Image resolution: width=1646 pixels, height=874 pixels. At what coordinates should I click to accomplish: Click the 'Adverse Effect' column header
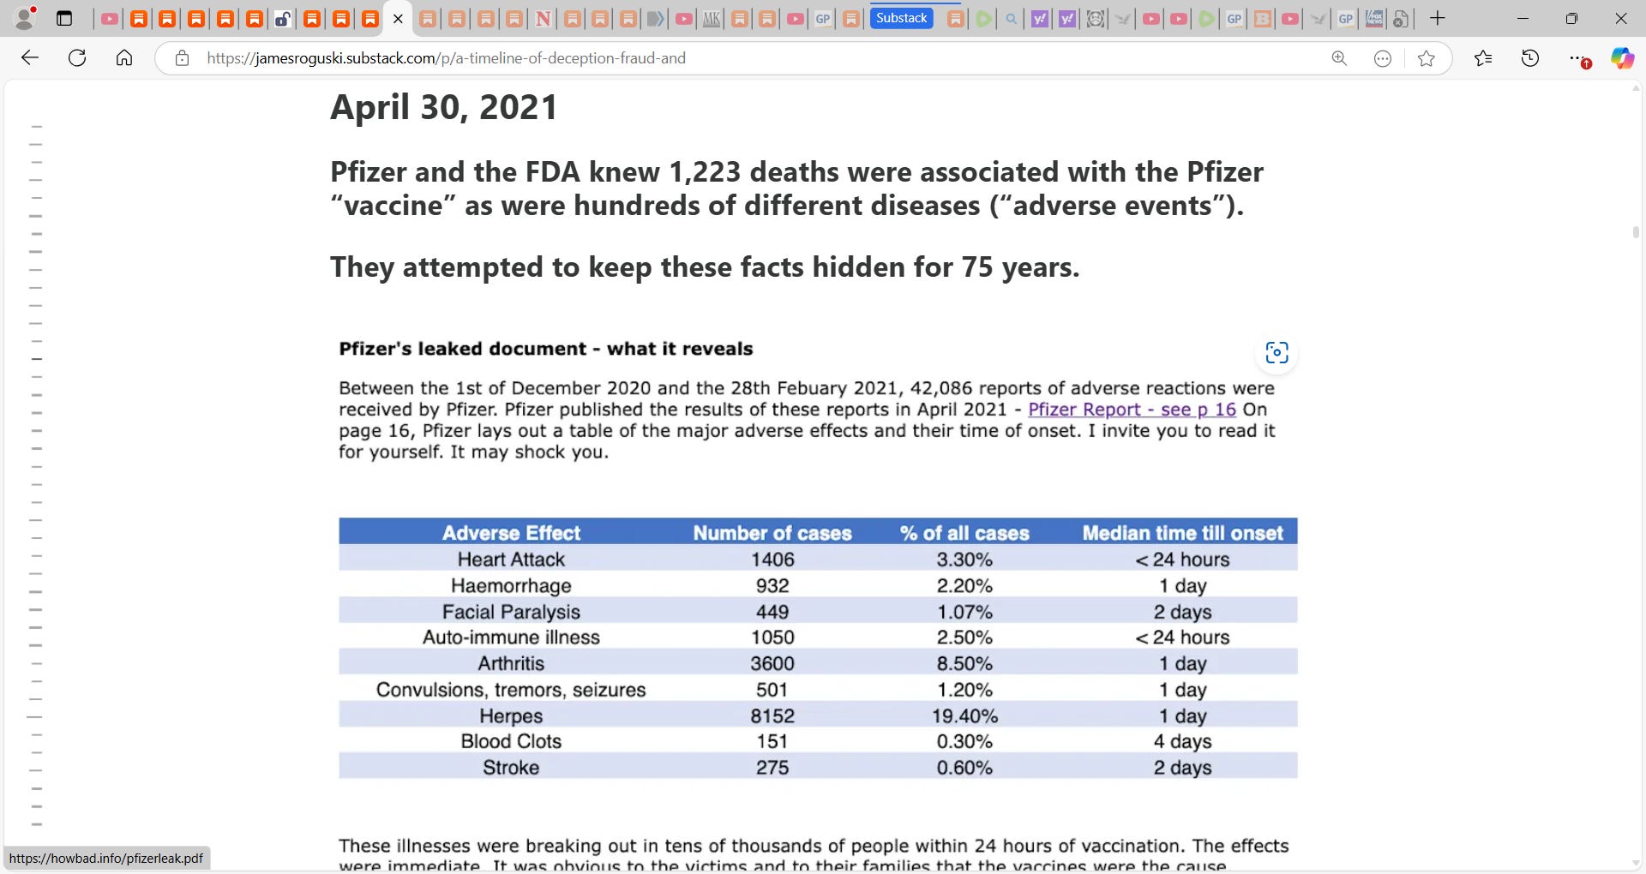coord(511,533)
